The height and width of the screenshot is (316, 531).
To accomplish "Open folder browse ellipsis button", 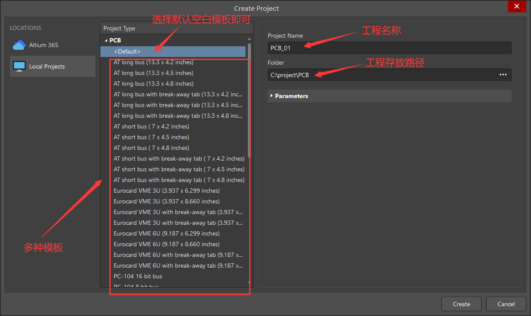I will [503, 75].
